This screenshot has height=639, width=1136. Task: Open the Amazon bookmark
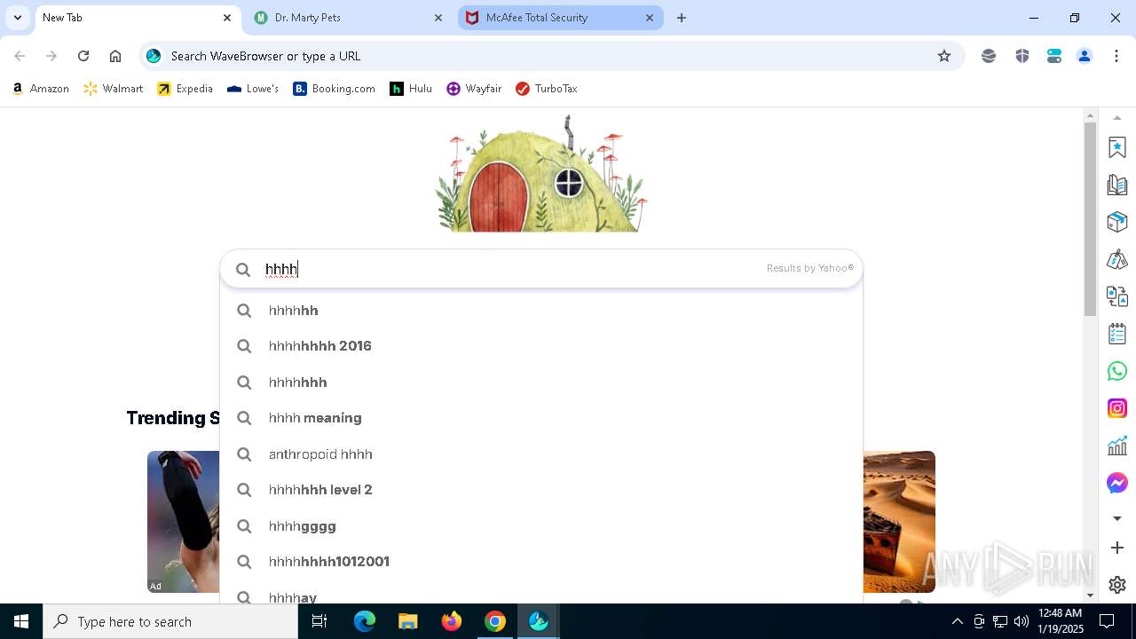click(41, 89)
